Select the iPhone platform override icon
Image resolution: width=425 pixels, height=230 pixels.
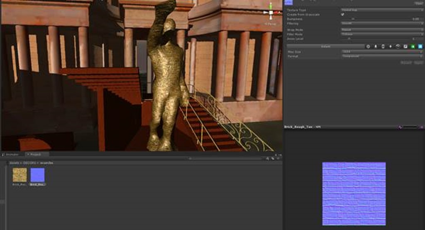(x=383, y=46)
